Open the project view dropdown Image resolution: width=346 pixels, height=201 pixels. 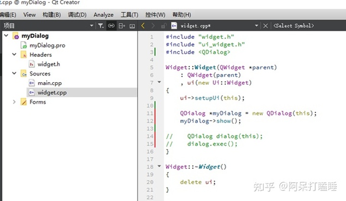click(92, 25)
